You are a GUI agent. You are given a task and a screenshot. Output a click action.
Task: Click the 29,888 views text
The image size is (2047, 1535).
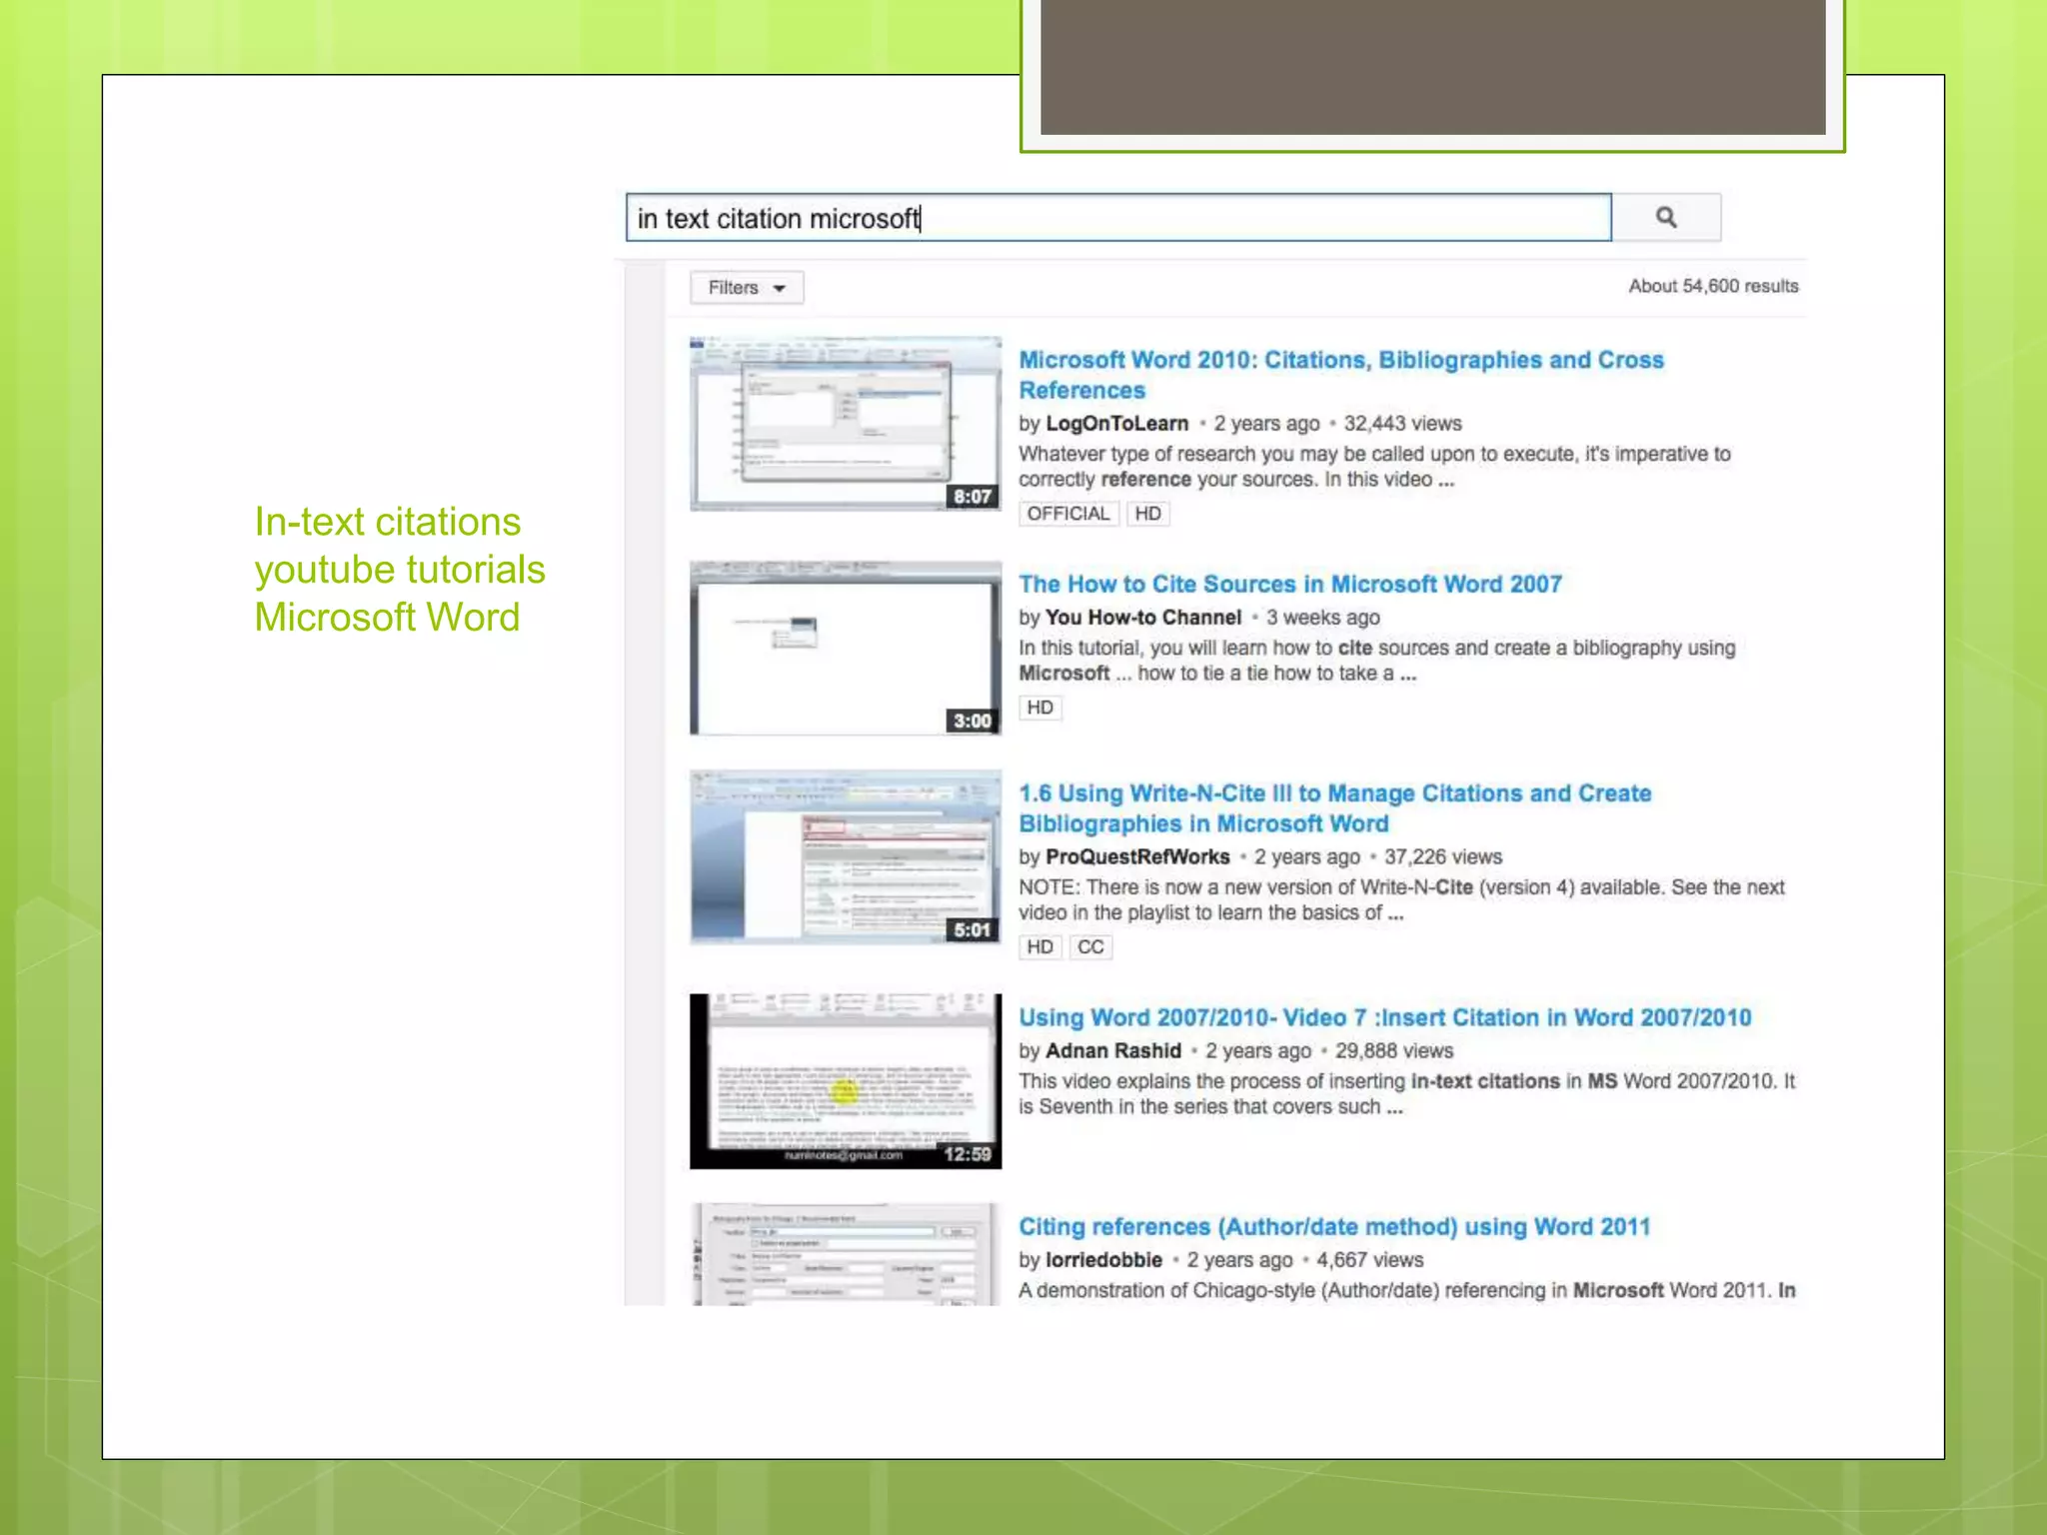point(1393,1051)
